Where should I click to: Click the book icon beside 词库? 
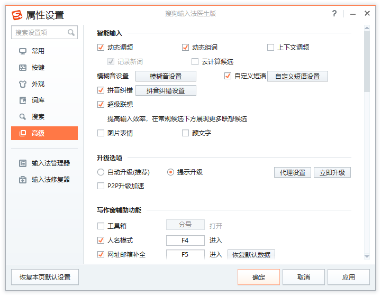23,100
